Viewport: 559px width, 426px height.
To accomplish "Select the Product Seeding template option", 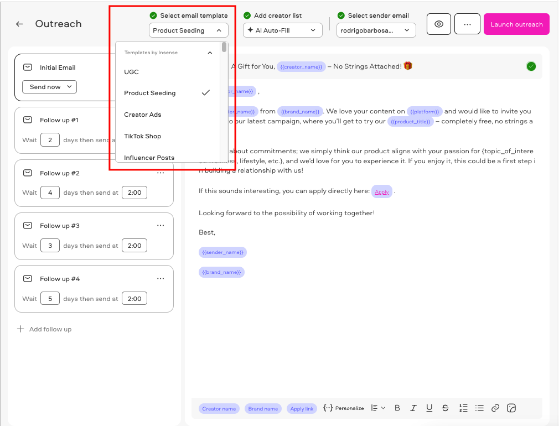I will click(x=168, y=93).
